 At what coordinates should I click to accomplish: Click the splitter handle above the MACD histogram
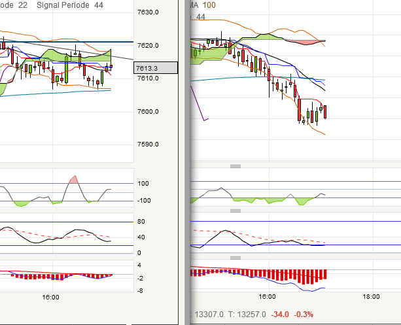[x=235, y=258]
